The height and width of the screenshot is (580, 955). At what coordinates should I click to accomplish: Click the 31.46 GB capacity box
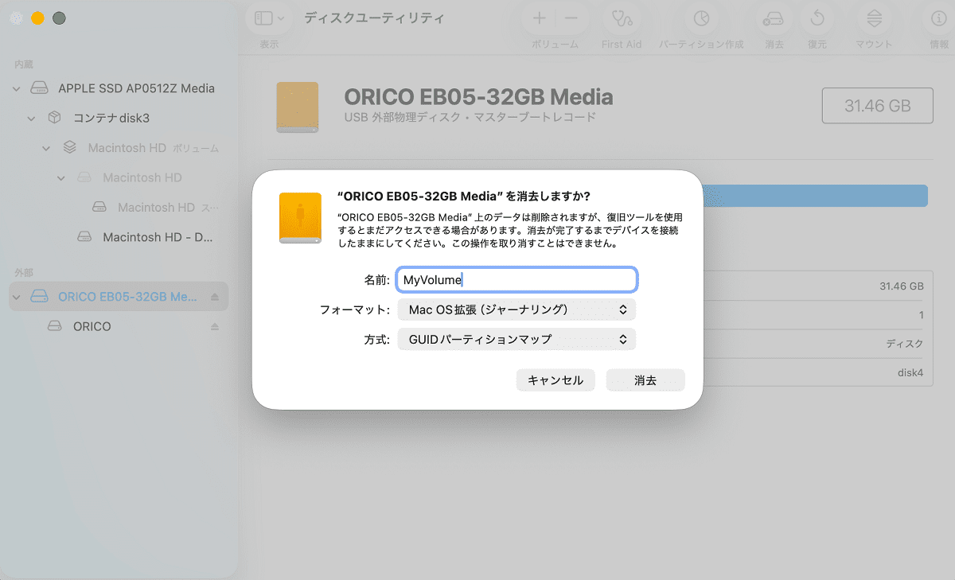pyautogui.click(x=877, y=106)
